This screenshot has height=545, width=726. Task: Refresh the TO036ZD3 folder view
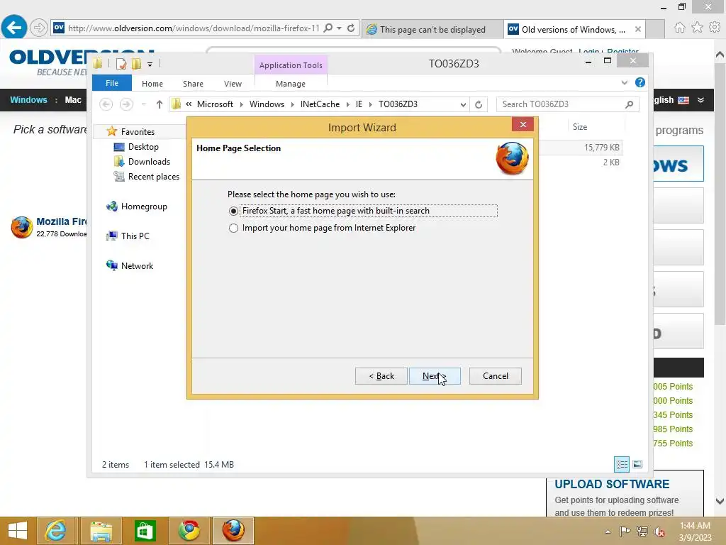tap(479, 105)
